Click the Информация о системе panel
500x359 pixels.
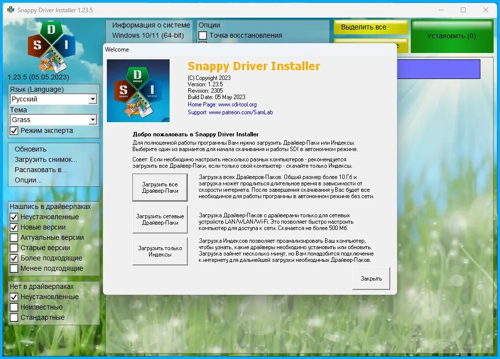pos(149,31)
